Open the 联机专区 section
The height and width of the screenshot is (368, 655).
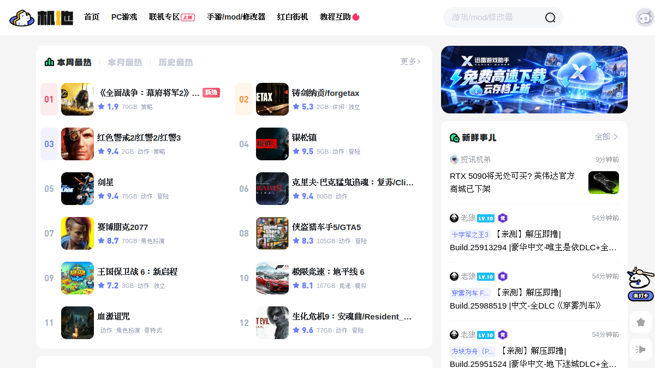click(164, 17)
